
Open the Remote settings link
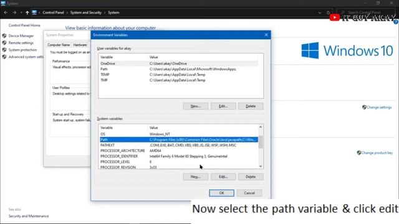click(x=21, y=43)
